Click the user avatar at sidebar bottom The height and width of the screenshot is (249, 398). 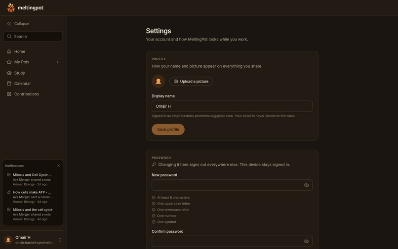click(x=8, y=240)
